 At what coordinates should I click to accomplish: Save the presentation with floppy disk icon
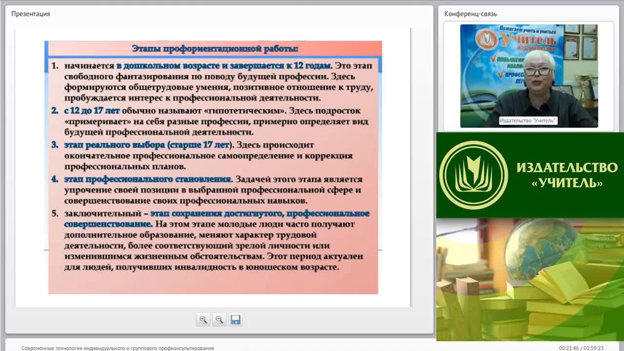pos(235,319)
